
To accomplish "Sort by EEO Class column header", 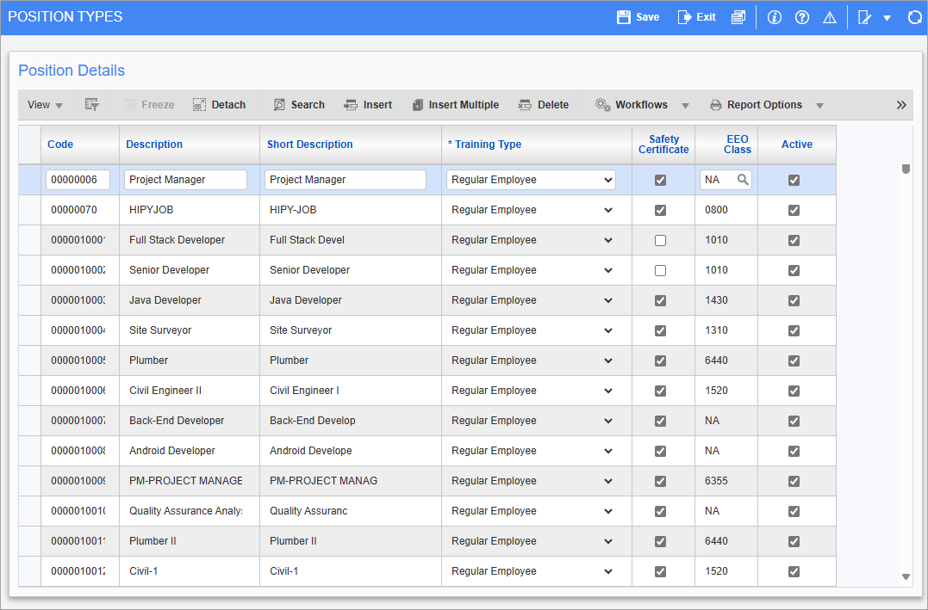I will pos(738,145).
